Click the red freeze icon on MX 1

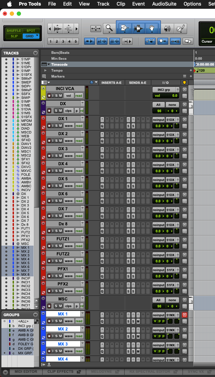tap(185, 315)
